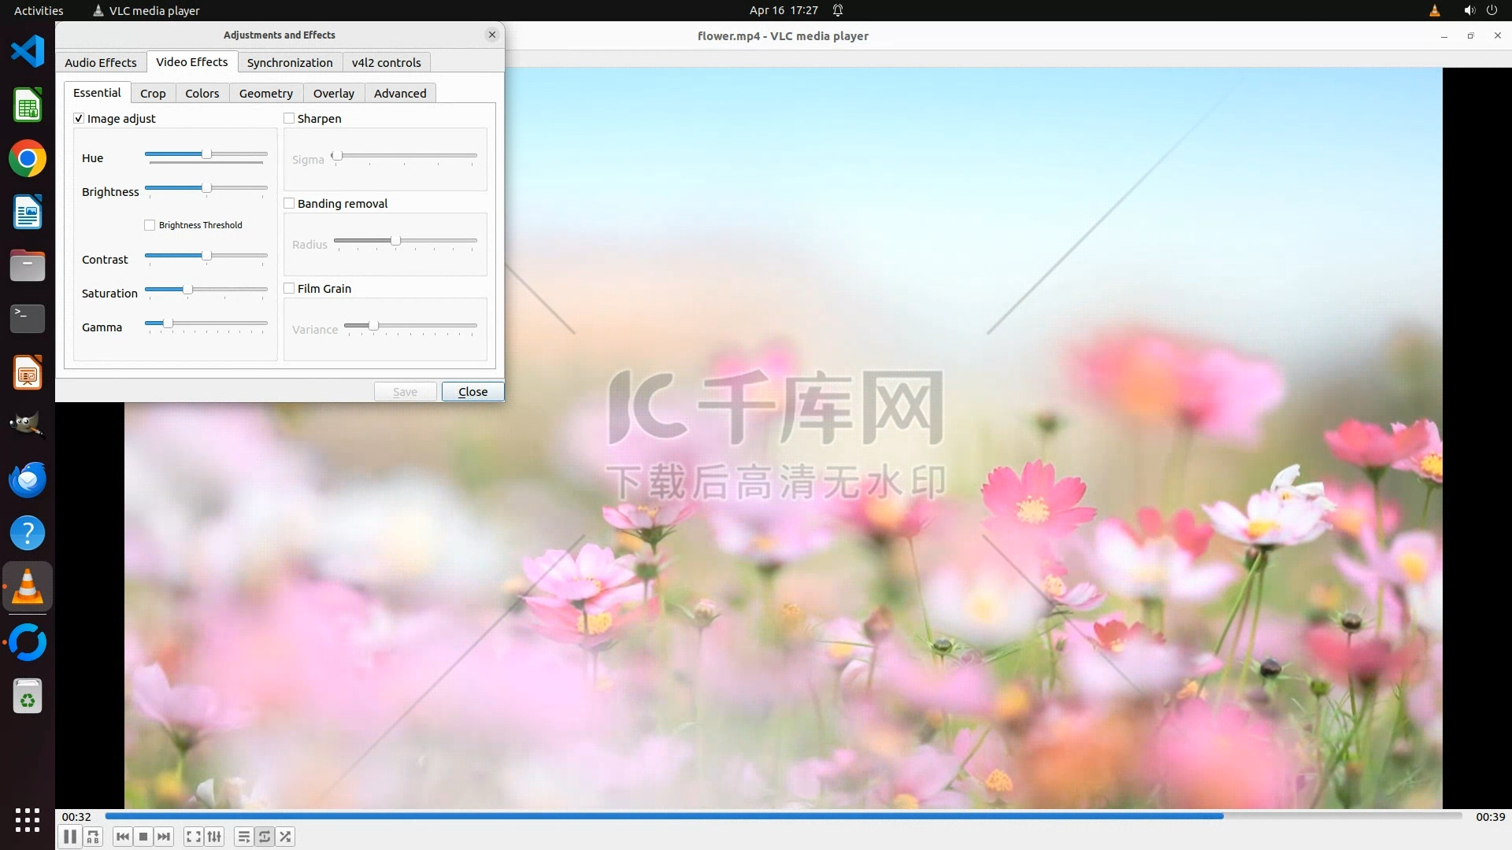Pause the video playback

[70, 837]
